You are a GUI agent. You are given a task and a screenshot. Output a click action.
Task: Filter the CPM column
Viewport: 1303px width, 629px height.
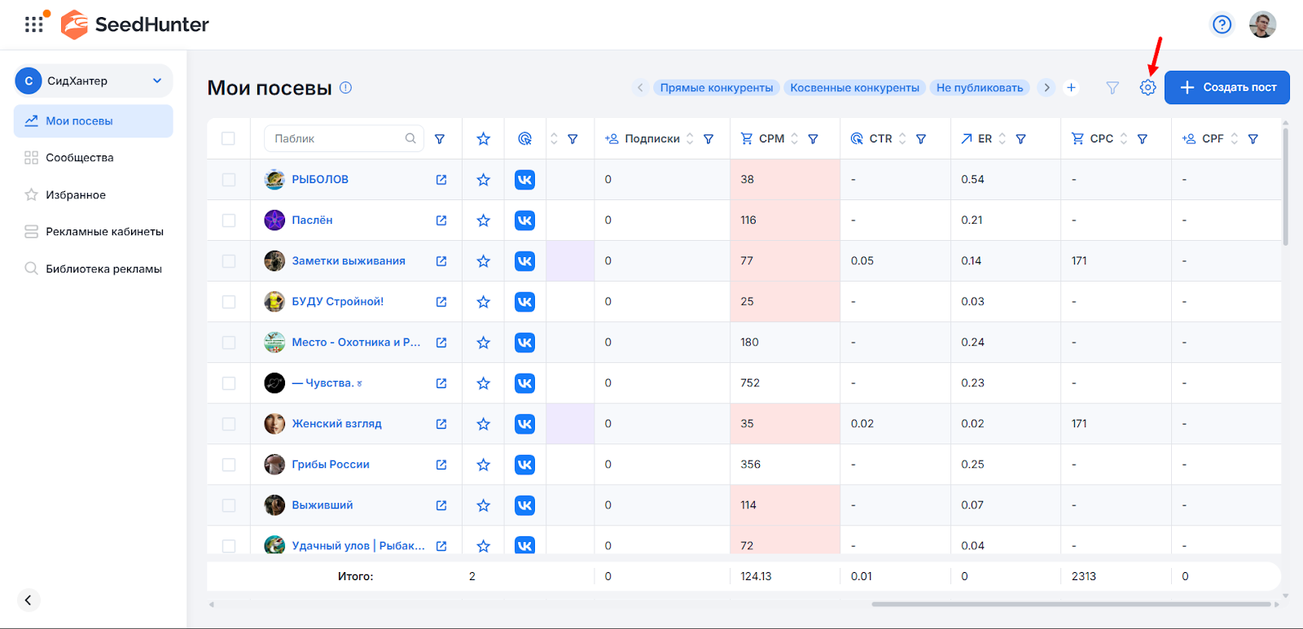[813, 139]
